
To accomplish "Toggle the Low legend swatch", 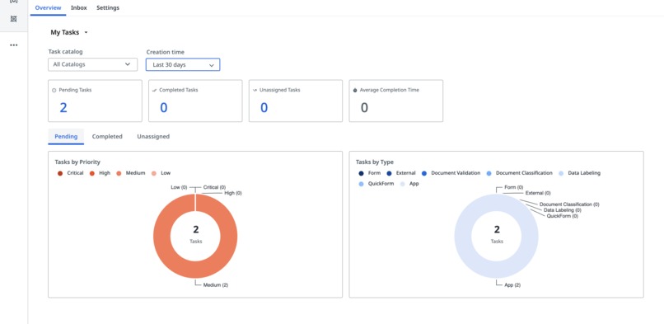I will pos(154,173).
